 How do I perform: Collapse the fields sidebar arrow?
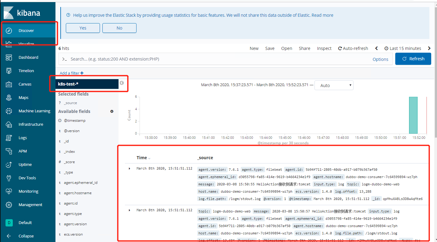pyautogui.click(x=122, y=83)
